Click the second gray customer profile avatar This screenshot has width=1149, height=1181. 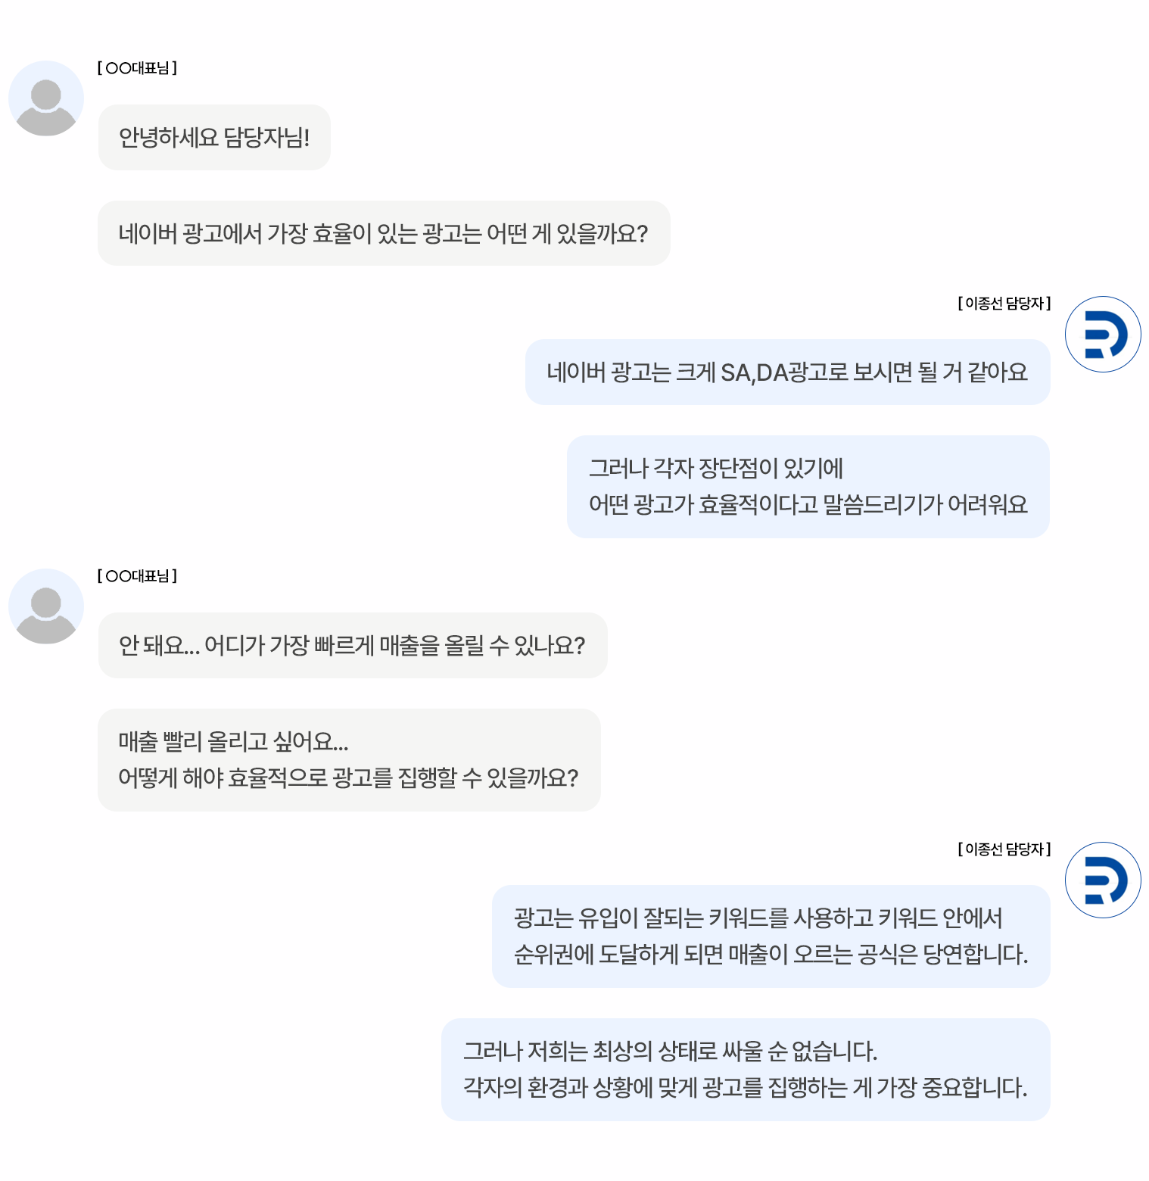click(46, 606)
